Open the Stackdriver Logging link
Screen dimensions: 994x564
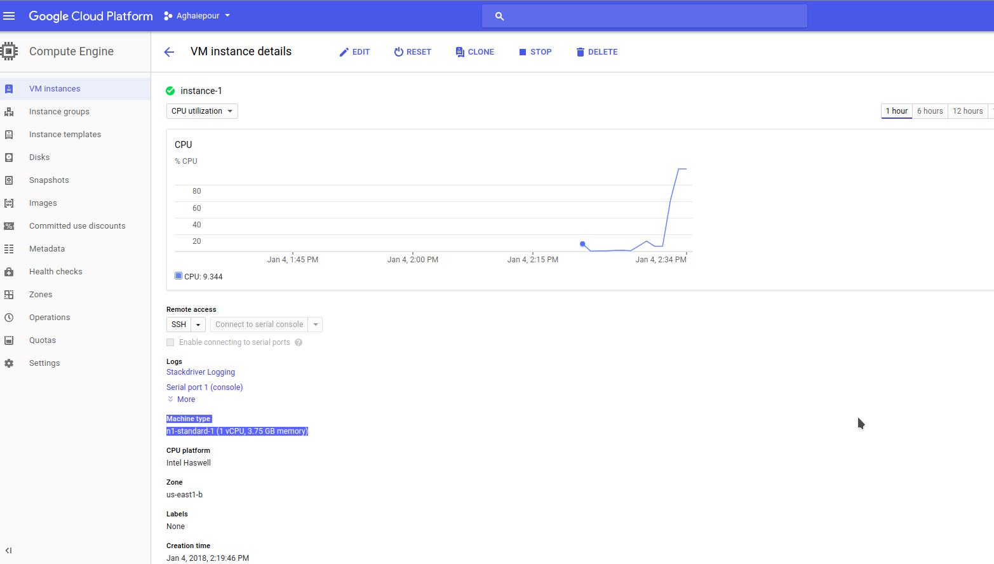coord(201,372)
